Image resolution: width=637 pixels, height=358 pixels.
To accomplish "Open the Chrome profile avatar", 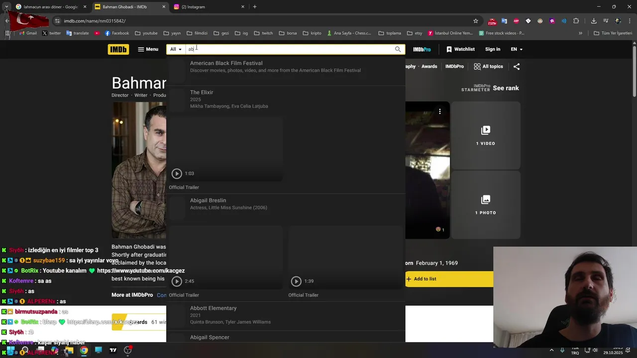I will tap(618, 21).
